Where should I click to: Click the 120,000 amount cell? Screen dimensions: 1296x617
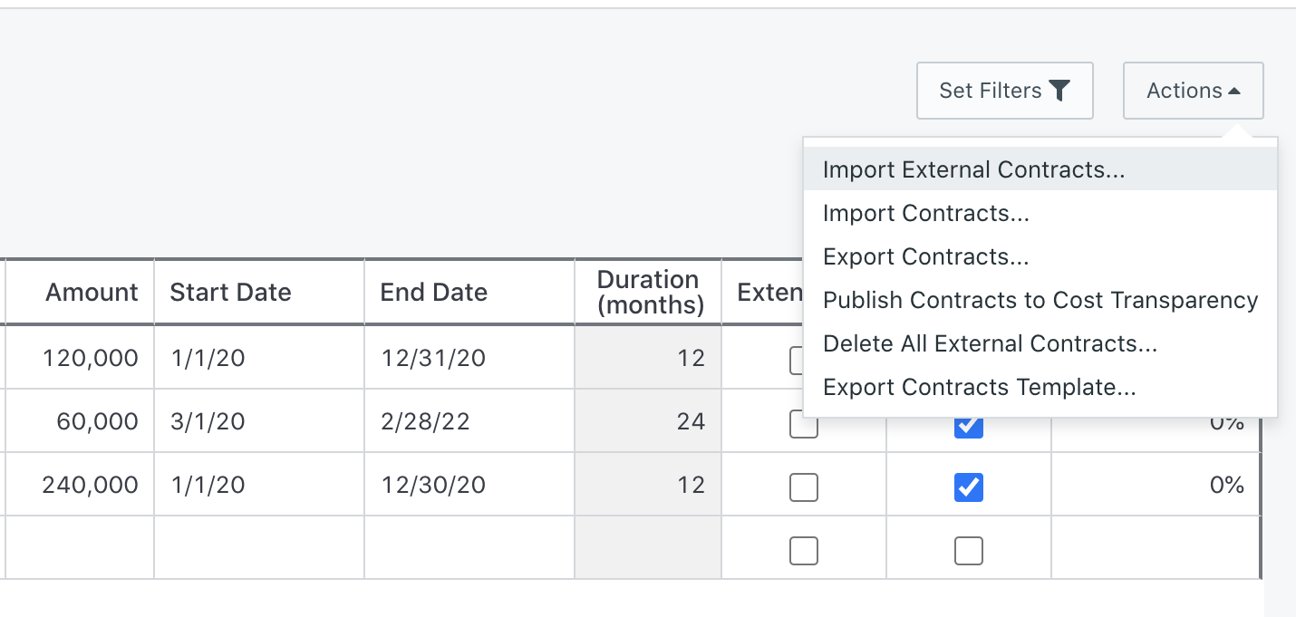coord(80,358)
